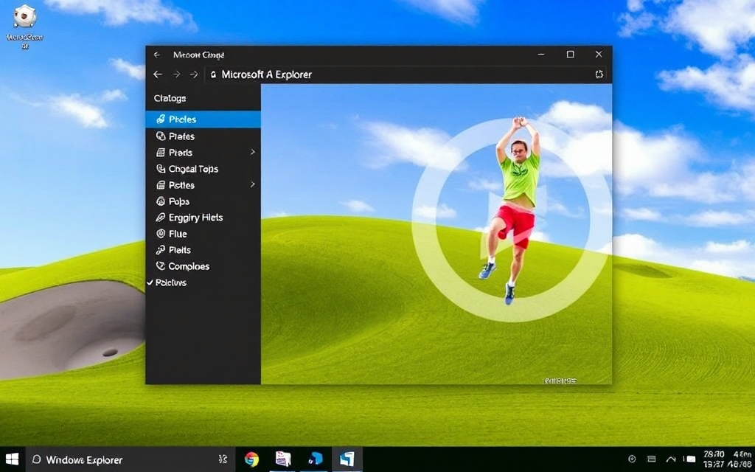The image size is (755, 472).
Task: Go back using the arrow in the navigation bar
Action: click(x=158, y=74)
